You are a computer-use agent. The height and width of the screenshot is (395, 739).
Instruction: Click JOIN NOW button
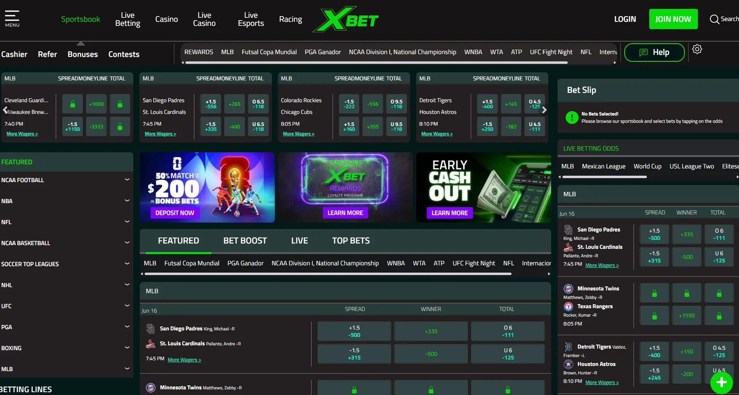tap(673, 19)
